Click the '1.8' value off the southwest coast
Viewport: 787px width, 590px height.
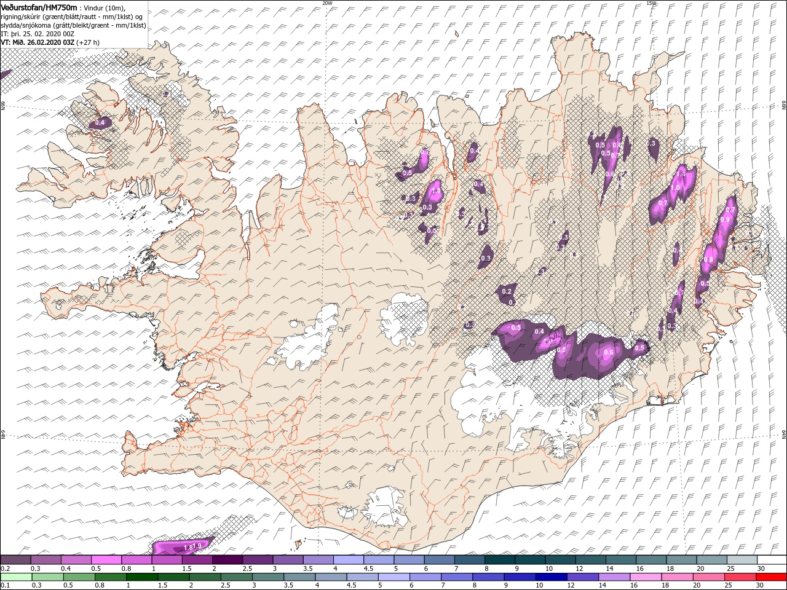pos(188,547)
